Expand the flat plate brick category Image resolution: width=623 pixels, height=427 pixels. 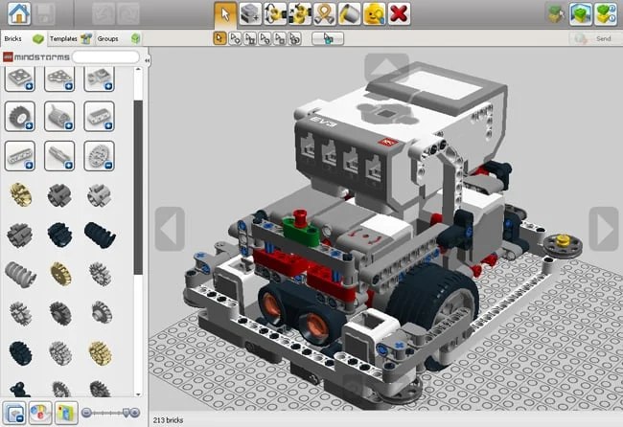pyautogui.click(x=20, y=79)
